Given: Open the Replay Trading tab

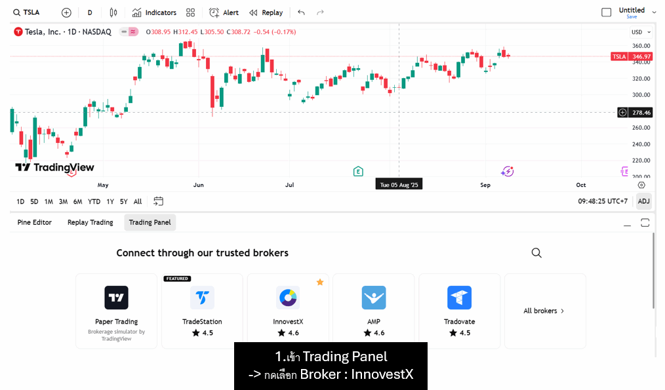Looking at the screenshot, I should pyautogui.click(x=91, y=222).
